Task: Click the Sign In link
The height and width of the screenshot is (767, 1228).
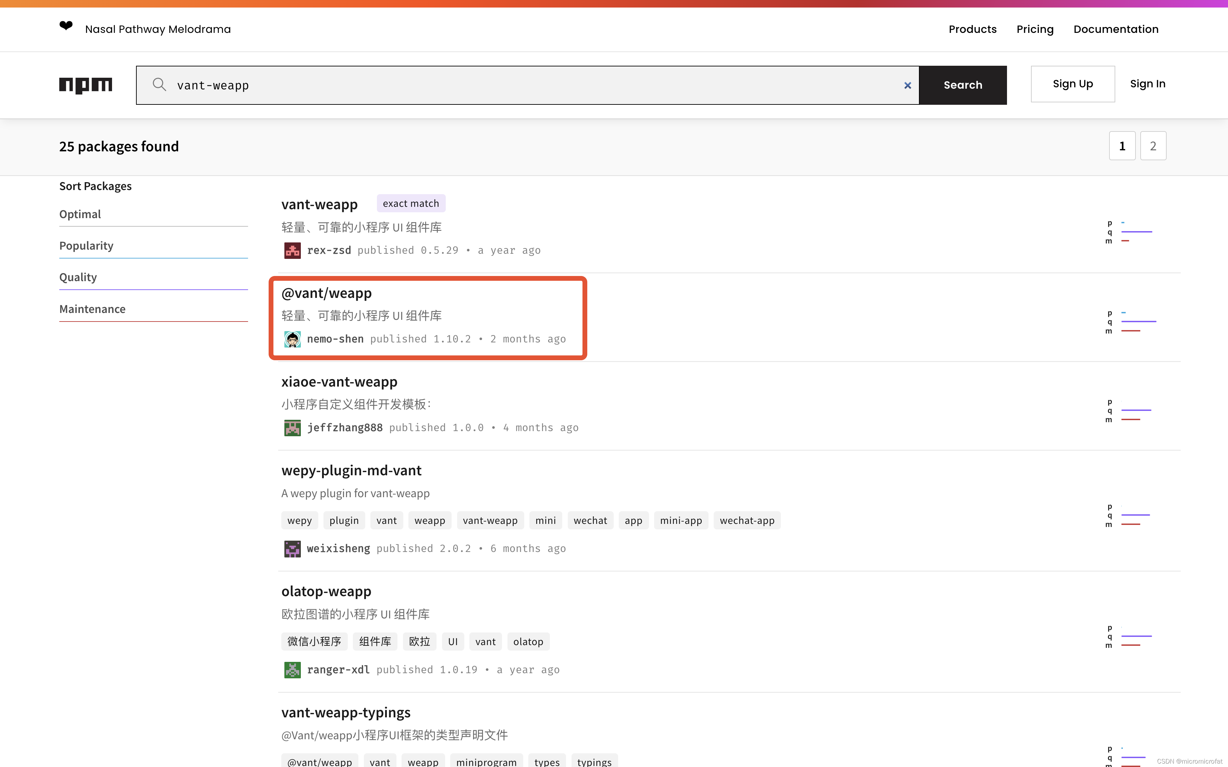Action: [x=1147, y=84]
